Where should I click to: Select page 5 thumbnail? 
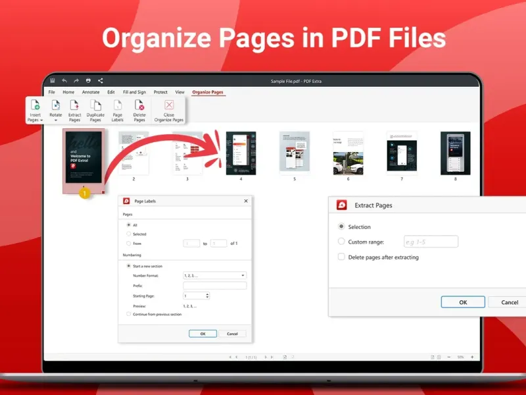(x=295, y=153)
